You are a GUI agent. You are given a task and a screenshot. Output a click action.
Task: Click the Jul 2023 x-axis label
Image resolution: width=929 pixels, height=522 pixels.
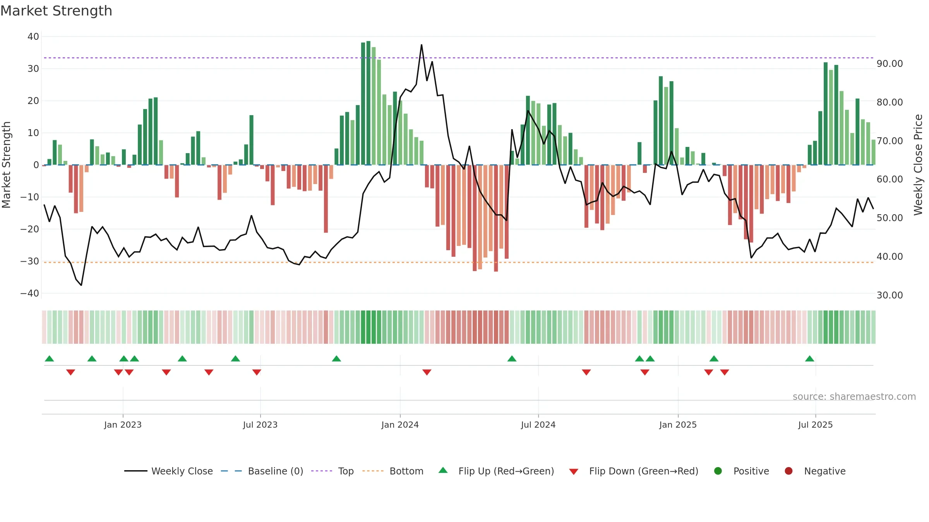click(260, 425)
